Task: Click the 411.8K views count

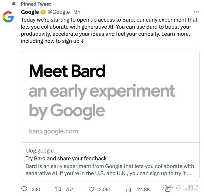Action: tap(143, 189)
